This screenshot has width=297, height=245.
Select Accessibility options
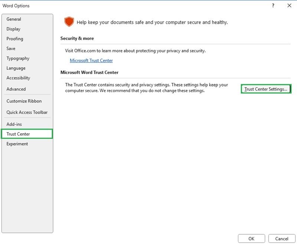coord(19,78)
